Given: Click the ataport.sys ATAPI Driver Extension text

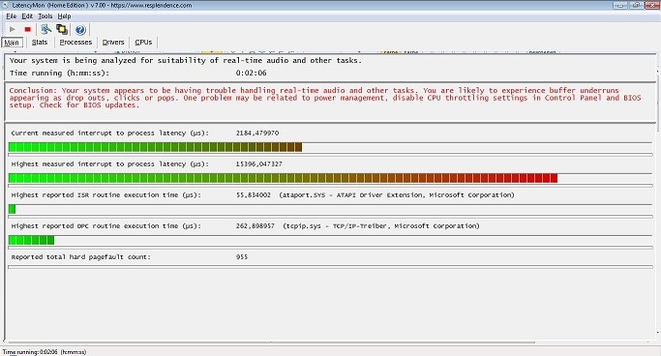Looking at the screenshot, I should point(397,195).
